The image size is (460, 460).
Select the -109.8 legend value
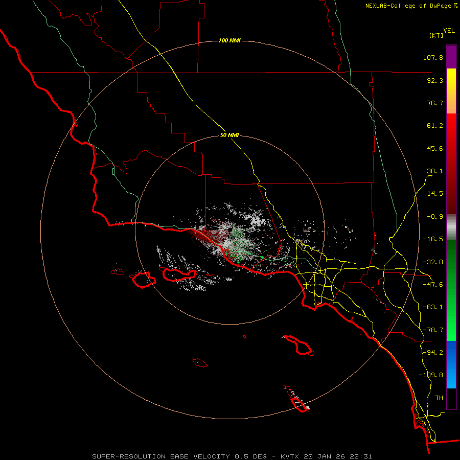coord(431,375)
